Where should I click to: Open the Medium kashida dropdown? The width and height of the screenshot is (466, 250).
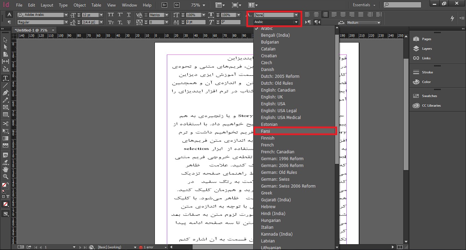379,23
